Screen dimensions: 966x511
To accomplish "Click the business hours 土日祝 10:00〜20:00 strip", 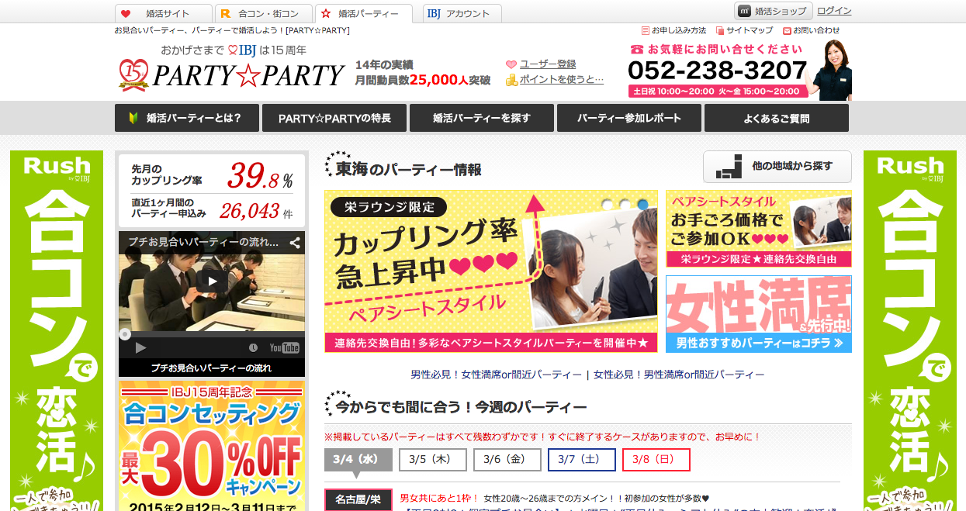I will (718, 91).
